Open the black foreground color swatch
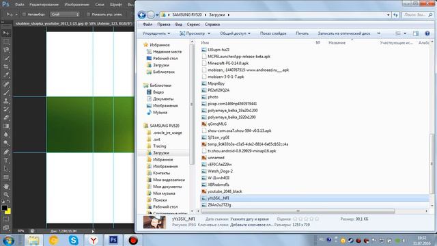 click(x=4, y=208)
